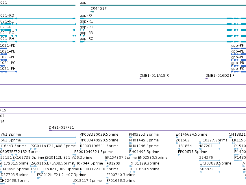Select GH17901.5prime
The height and width of the screenshot is (185, 246).
pyautogui.click(x=14, y=163)
